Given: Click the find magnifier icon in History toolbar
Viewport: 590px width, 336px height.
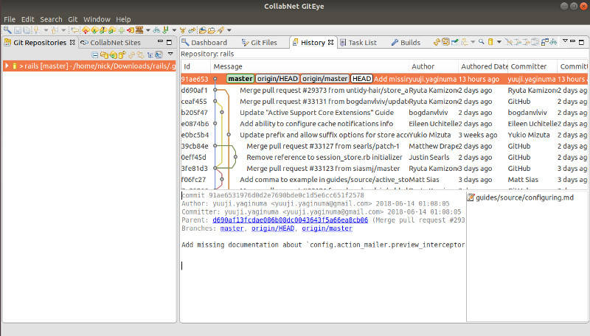Looking at the screenshot, I should tap(481, 42).
